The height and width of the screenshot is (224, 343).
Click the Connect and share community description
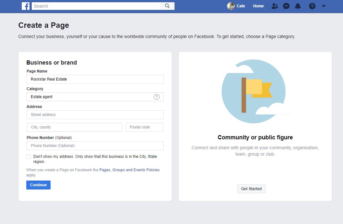pyautogui.click(x=255, y=151)
